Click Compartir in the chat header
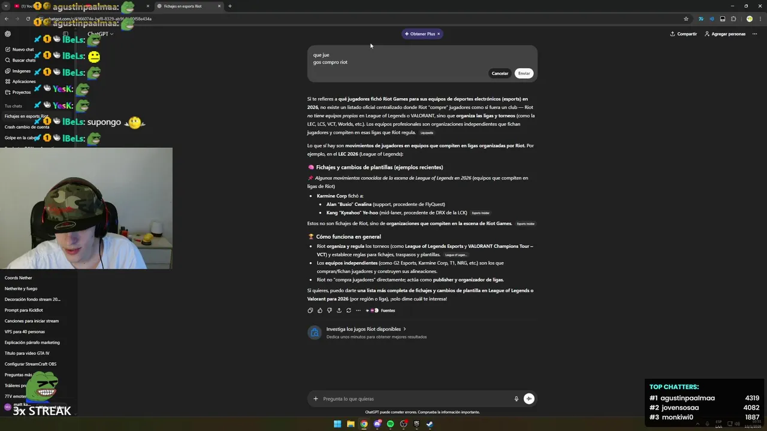 [683, 34]
